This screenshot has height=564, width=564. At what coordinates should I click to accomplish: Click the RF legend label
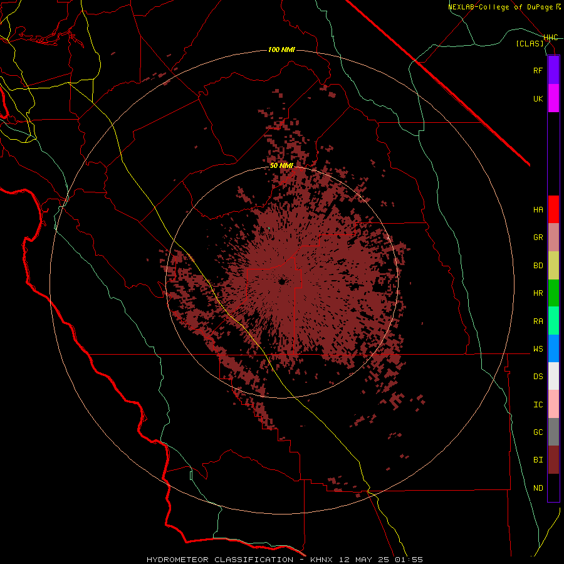click(x=538, y=70)
